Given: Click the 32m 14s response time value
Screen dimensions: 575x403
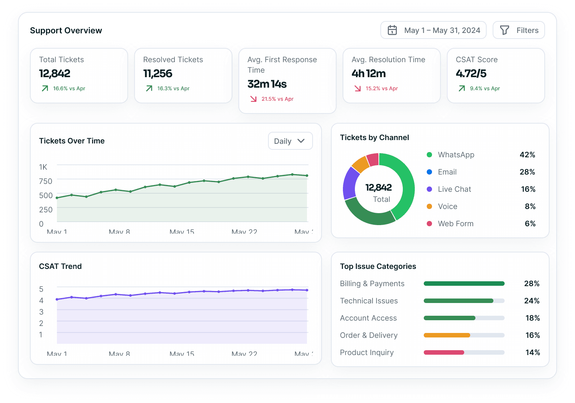Looking at the screenshot, I should point(267,84).
